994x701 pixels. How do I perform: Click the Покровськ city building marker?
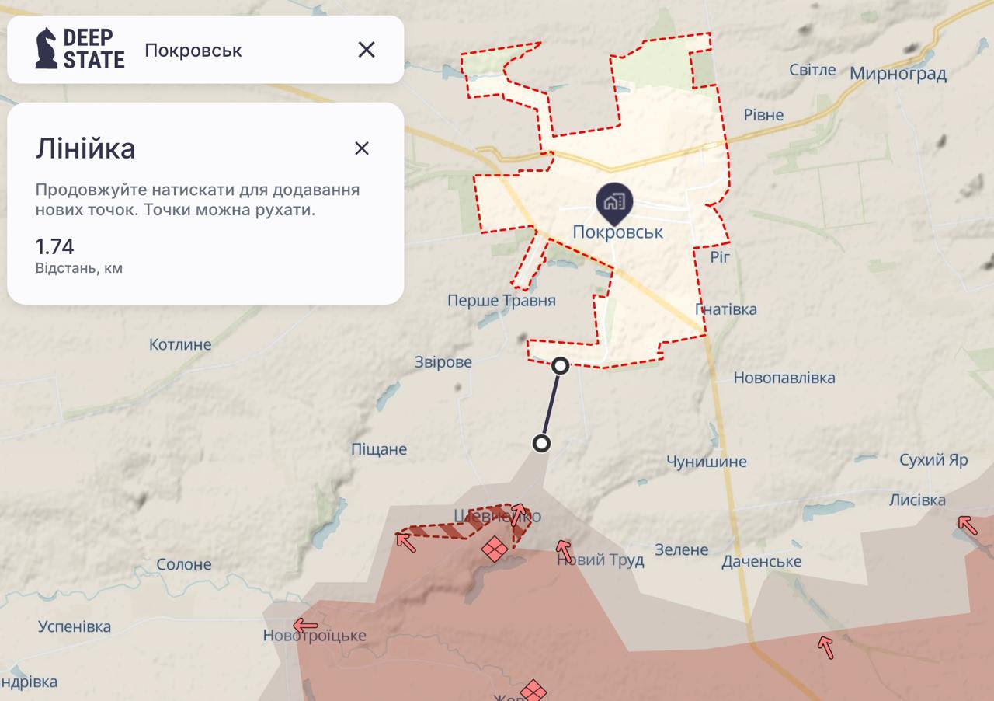613,201
